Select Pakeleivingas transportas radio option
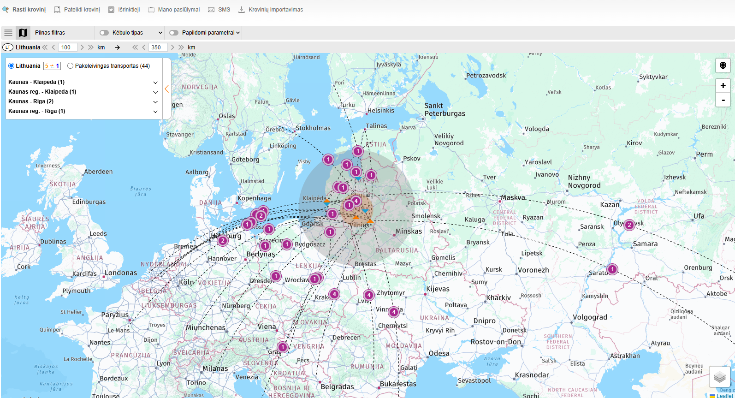 pos(70,66)
